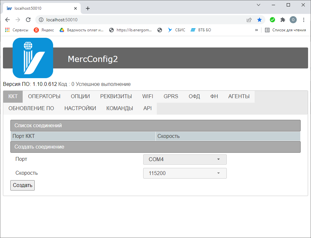Open Список для чтения reading list
Image resolution: width=311 pixels, height=238 pixels.
tap(285, 30)
